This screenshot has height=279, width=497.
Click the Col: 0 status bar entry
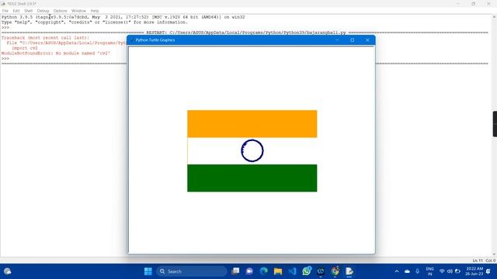[x=491, y=260]
